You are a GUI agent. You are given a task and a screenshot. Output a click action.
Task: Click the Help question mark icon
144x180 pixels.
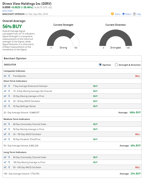[134, 14]
